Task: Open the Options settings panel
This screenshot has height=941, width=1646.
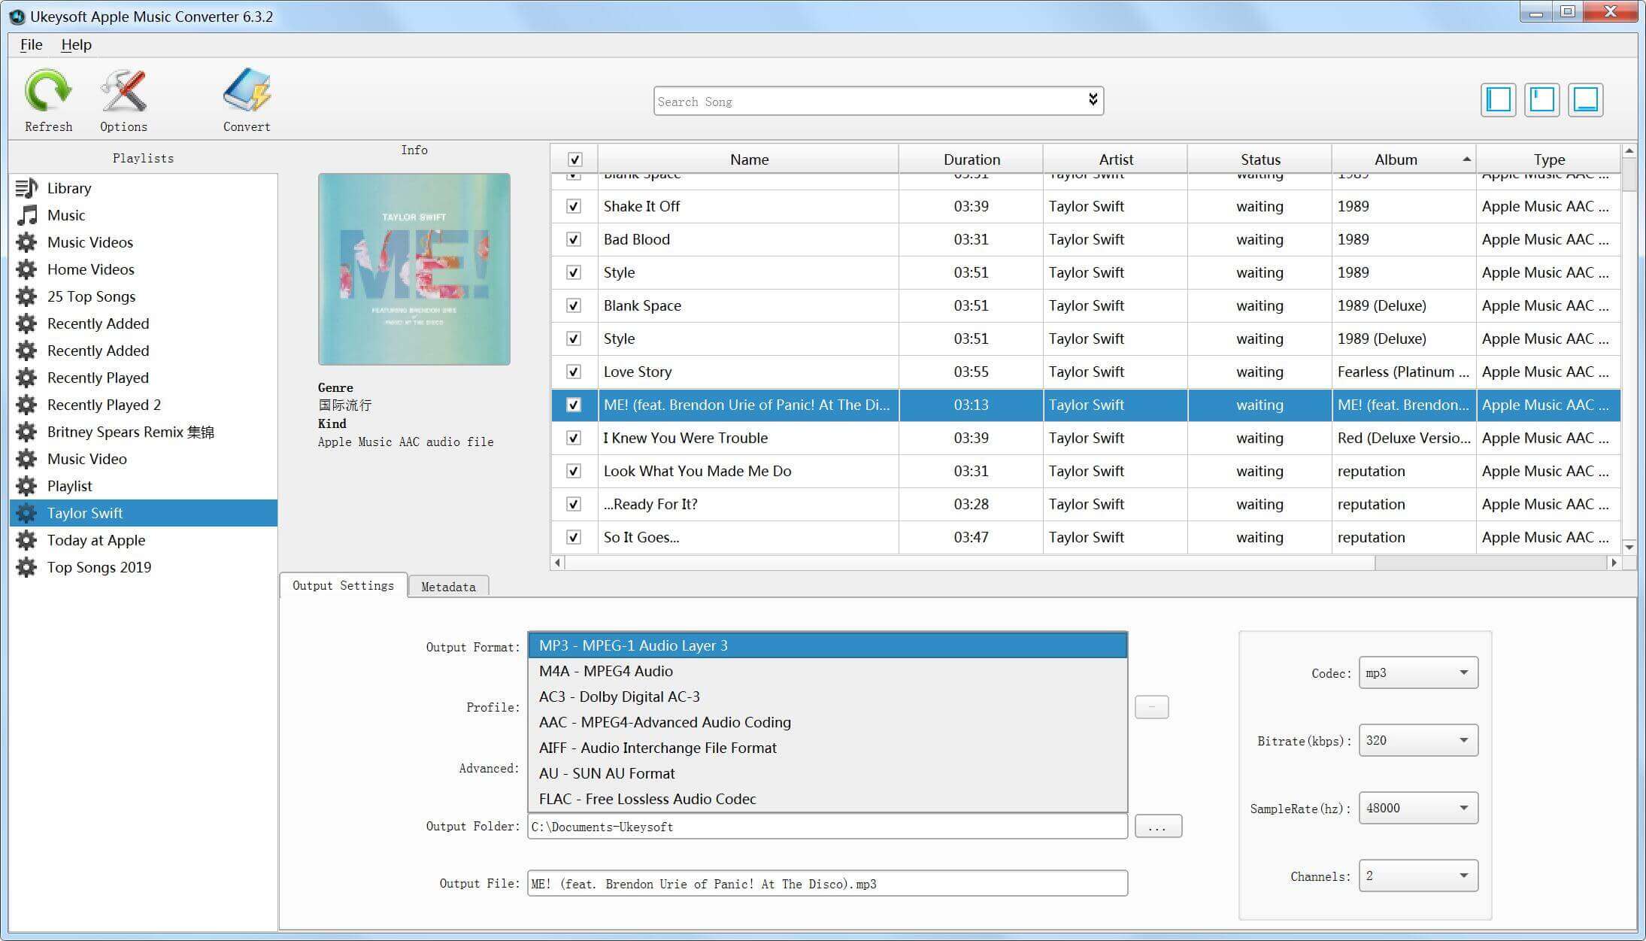Action: coord(123,99)
